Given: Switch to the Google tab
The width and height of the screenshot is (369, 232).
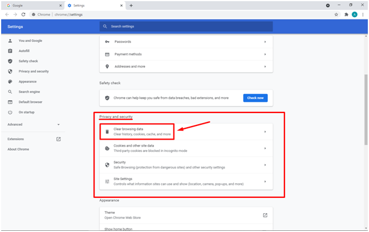Looking at the screenshot, I should 34,5.
